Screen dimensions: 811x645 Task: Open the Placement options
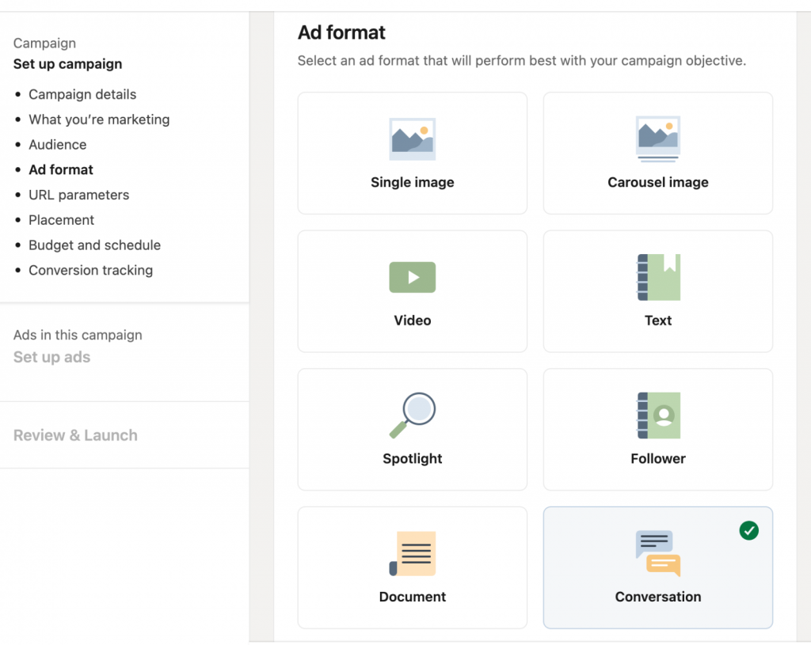[61, 220]
